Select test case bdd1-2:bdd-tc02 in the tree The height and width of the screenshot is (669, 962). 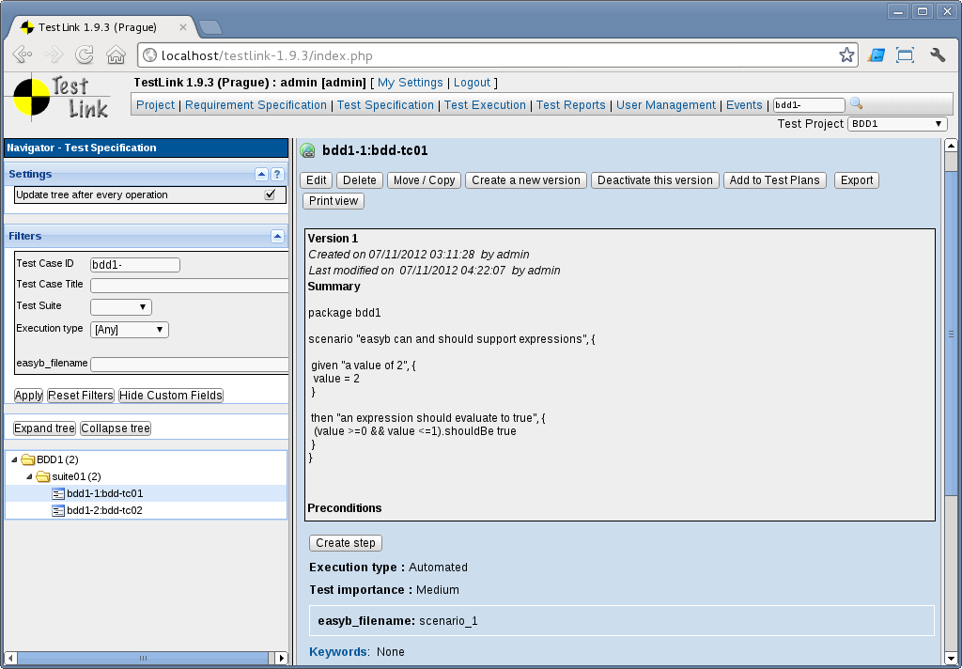pyautogui.click(x=104, y=510)
